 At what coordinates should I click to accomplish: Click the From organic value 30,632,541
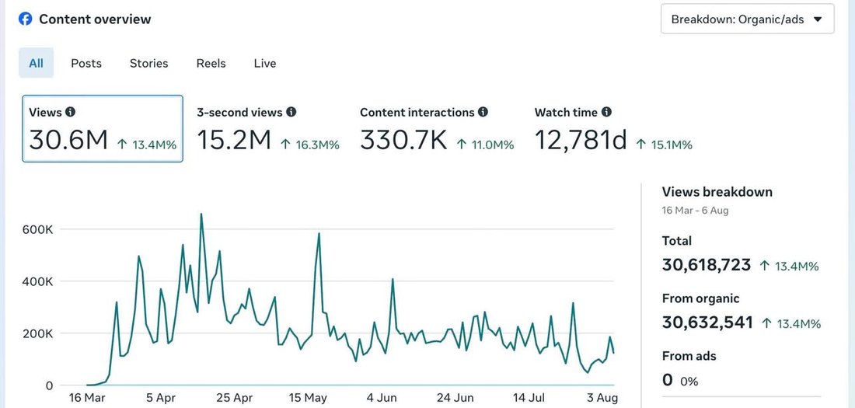click(708, 323)
